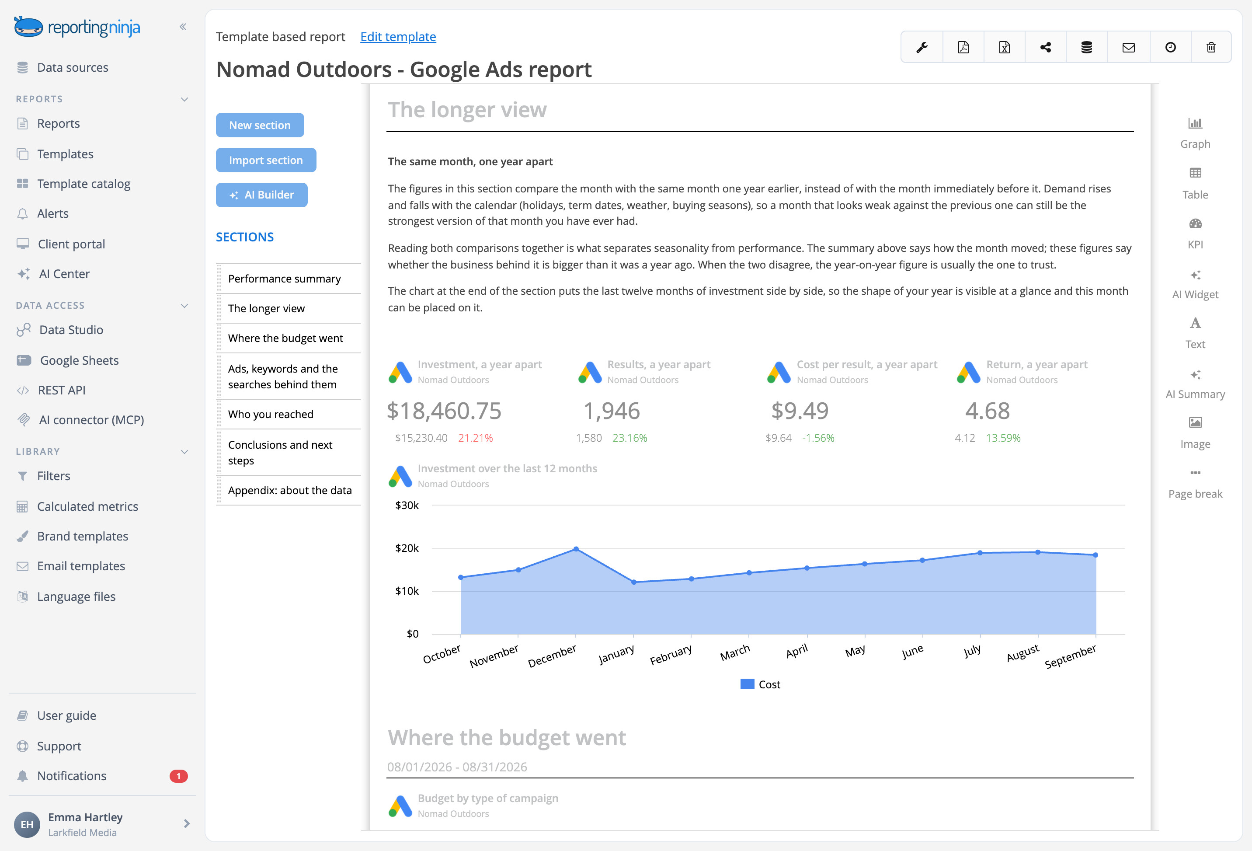Viewport: 1252px width, 851px height.
Task: Export report as PDF icon
Action: click(x=963, y=47)
